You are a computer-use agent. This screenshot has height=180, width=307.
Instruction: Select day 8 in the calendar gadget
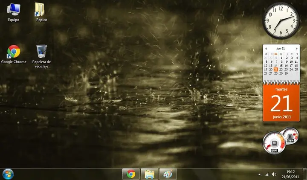tap(281, 62)
